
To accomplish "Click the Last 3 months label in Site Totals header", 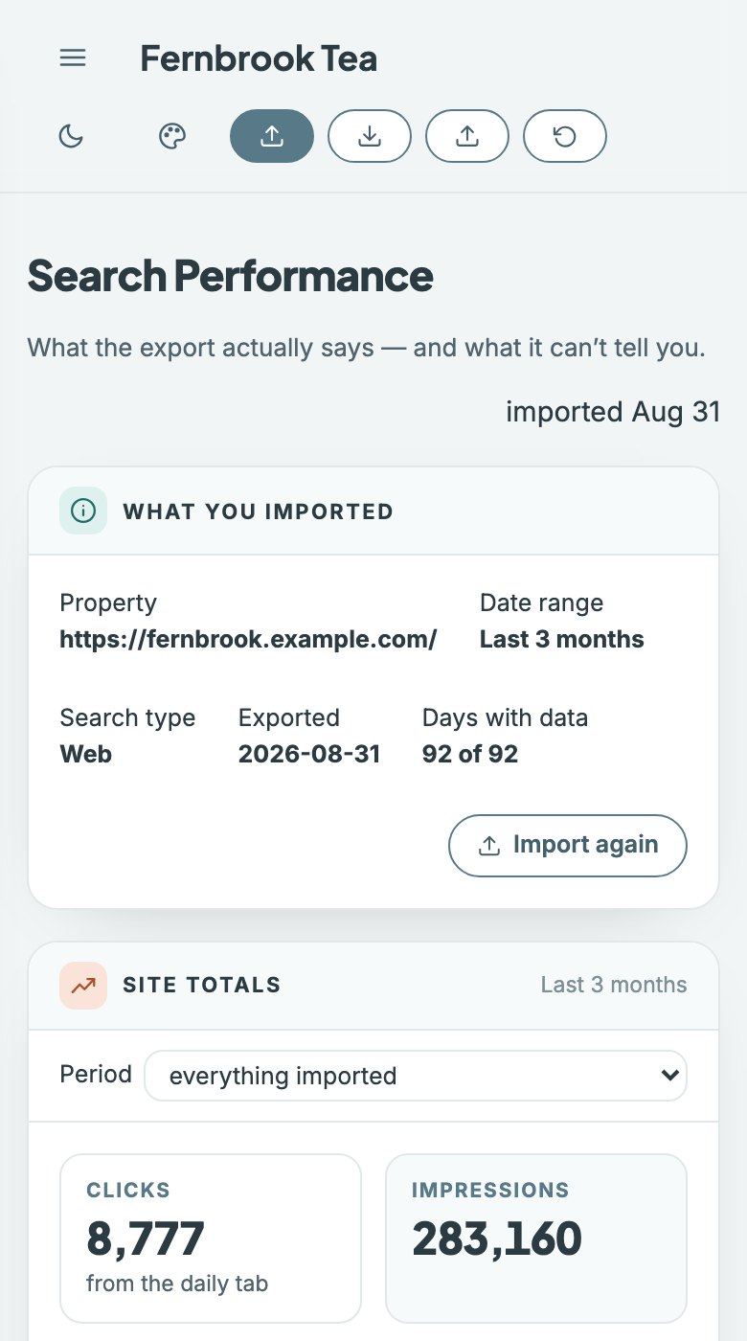I will point(614,985).
